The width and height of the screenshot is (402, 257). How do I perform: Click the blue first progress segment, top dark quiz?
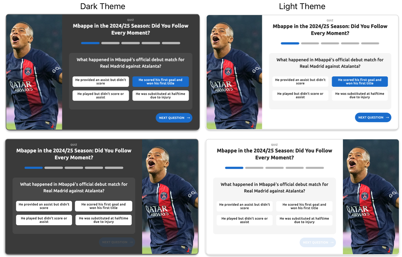point(90,43)
